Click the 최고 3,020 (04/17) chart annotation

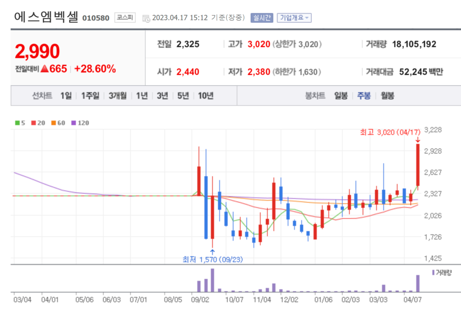coord(390,133)
